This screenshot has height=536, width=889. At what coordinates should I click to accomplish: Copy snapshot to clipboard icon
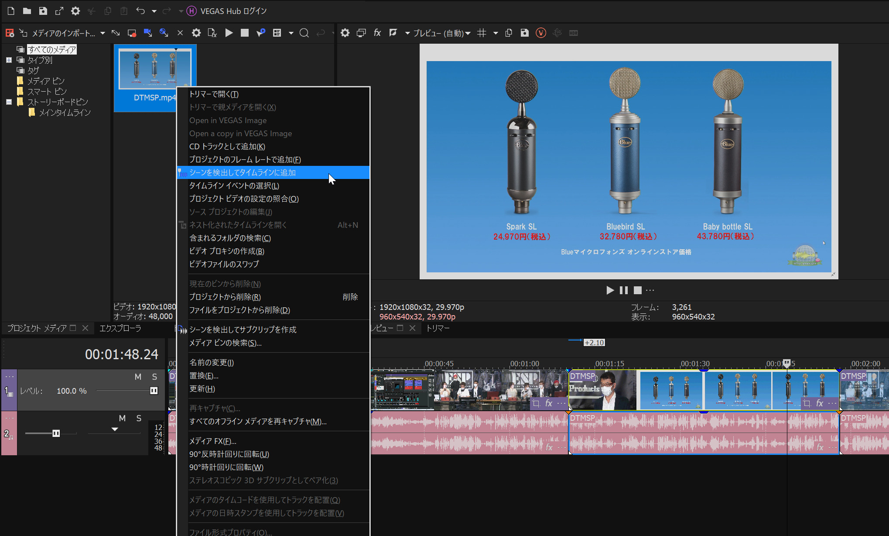coord(509,33)
